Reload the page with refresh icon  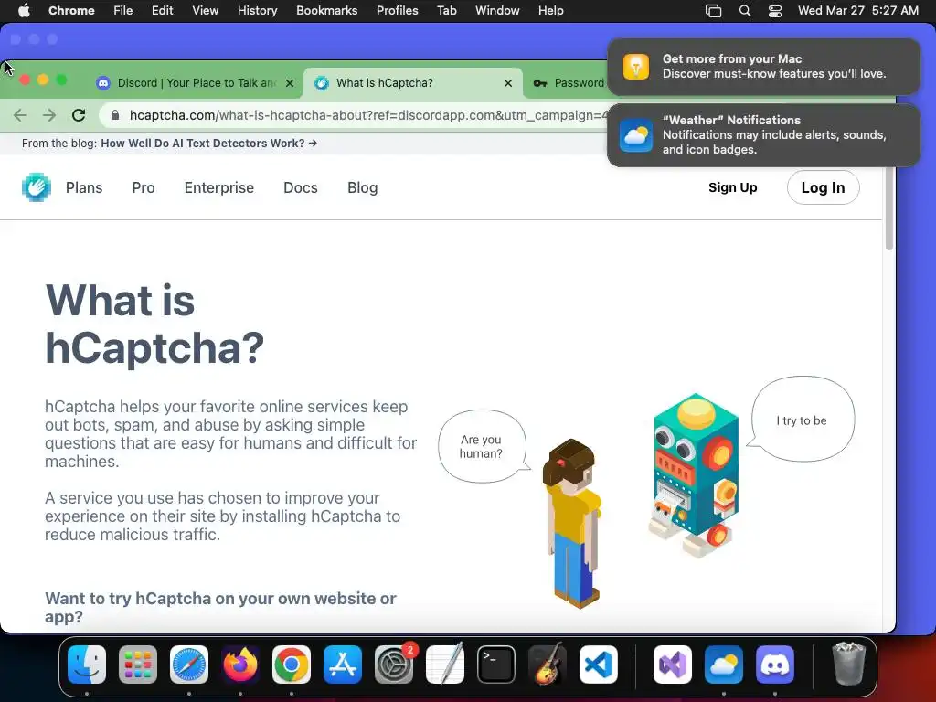79,115
